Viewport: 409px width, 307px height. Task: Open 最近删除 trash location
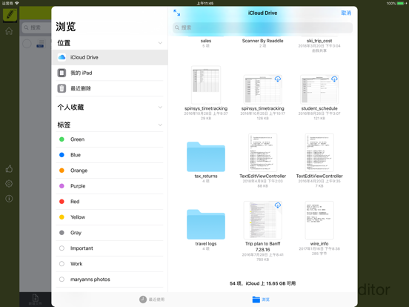pyautogui.click(x=110, y=88)
